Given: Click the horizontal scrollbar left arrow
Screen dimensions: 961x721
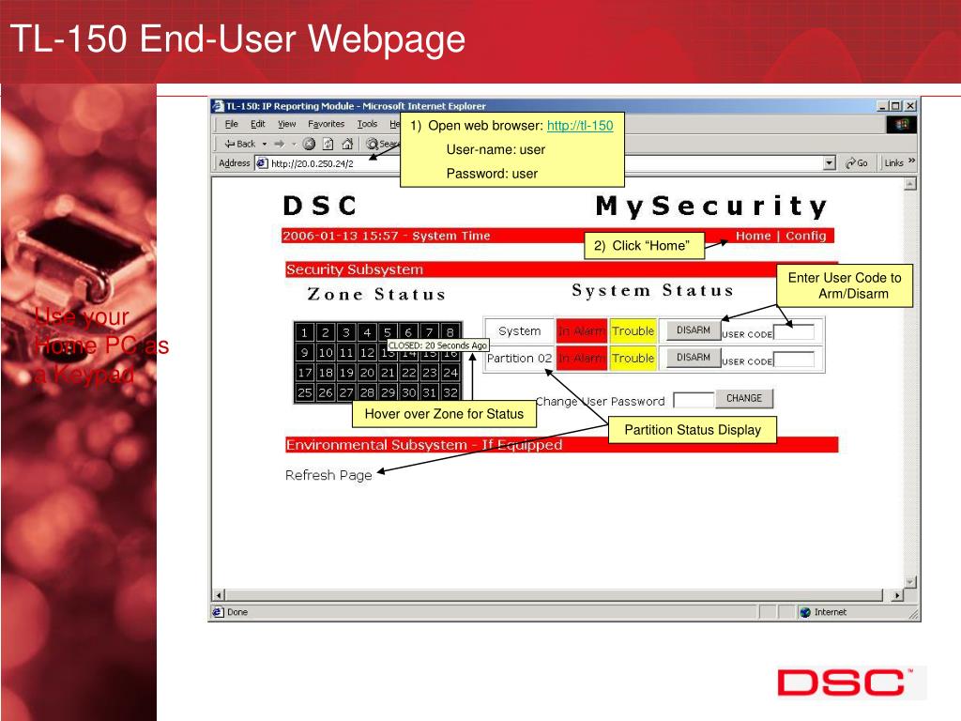Looking at the screenshot, I should coord(219,594).
